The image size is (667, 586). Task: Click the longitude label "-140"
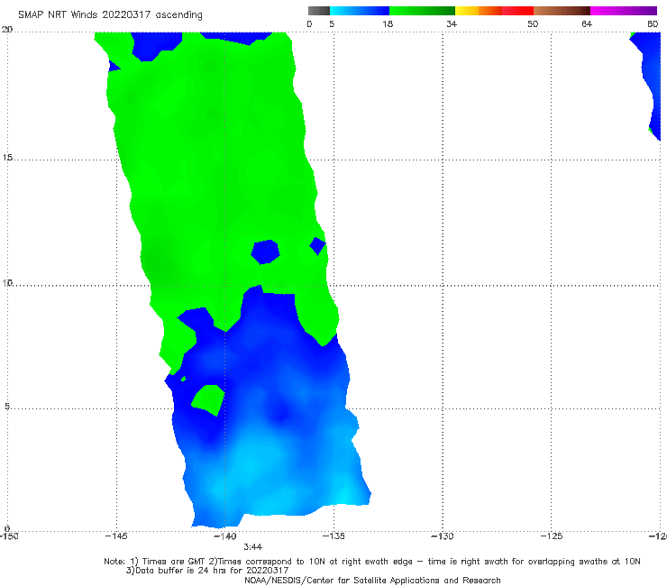point(224,536)
